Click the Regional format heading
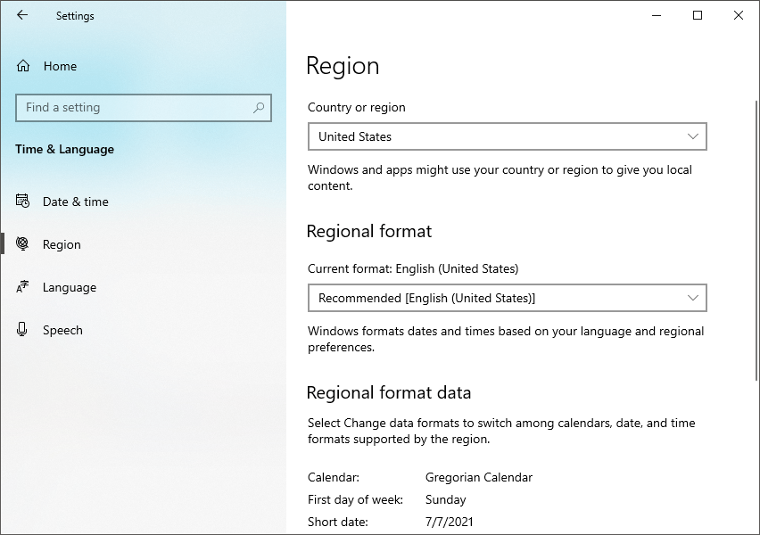 (x=369, y=232)
